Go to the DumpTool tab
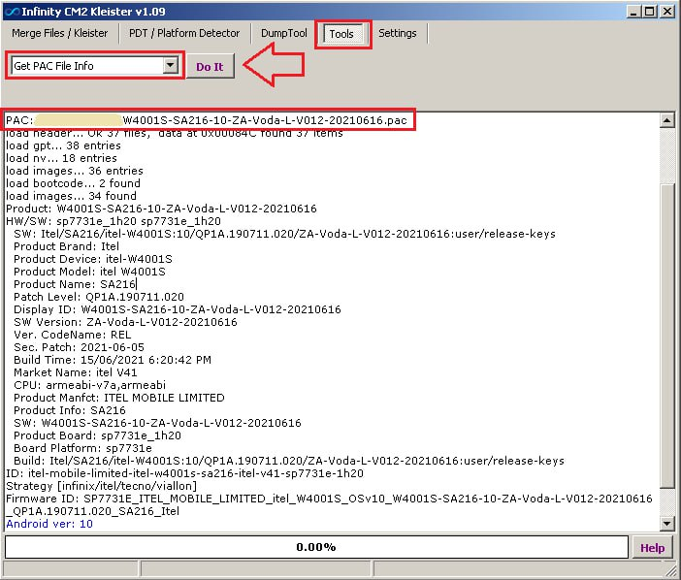Screen dimensions: 681x580 (284, 33)
